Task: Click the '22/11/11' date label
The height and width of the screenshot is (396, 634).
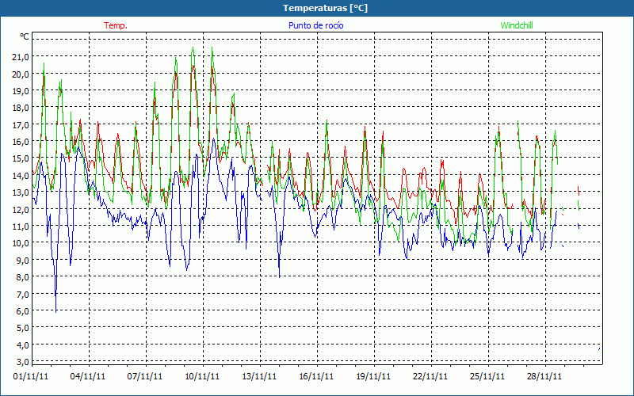Action: [430, 376]
